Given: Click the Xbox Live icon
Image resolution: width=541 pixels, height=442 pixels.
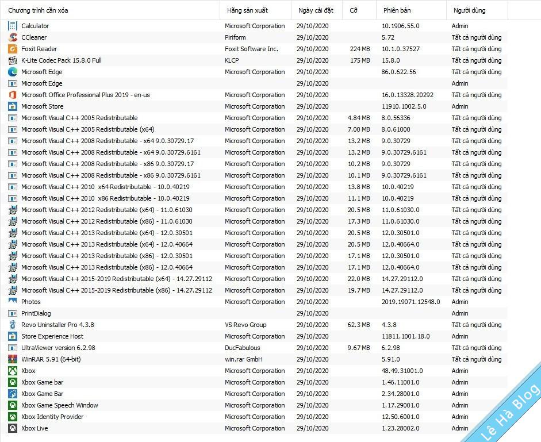Looking at the screenshot, I should coord(13,428).
